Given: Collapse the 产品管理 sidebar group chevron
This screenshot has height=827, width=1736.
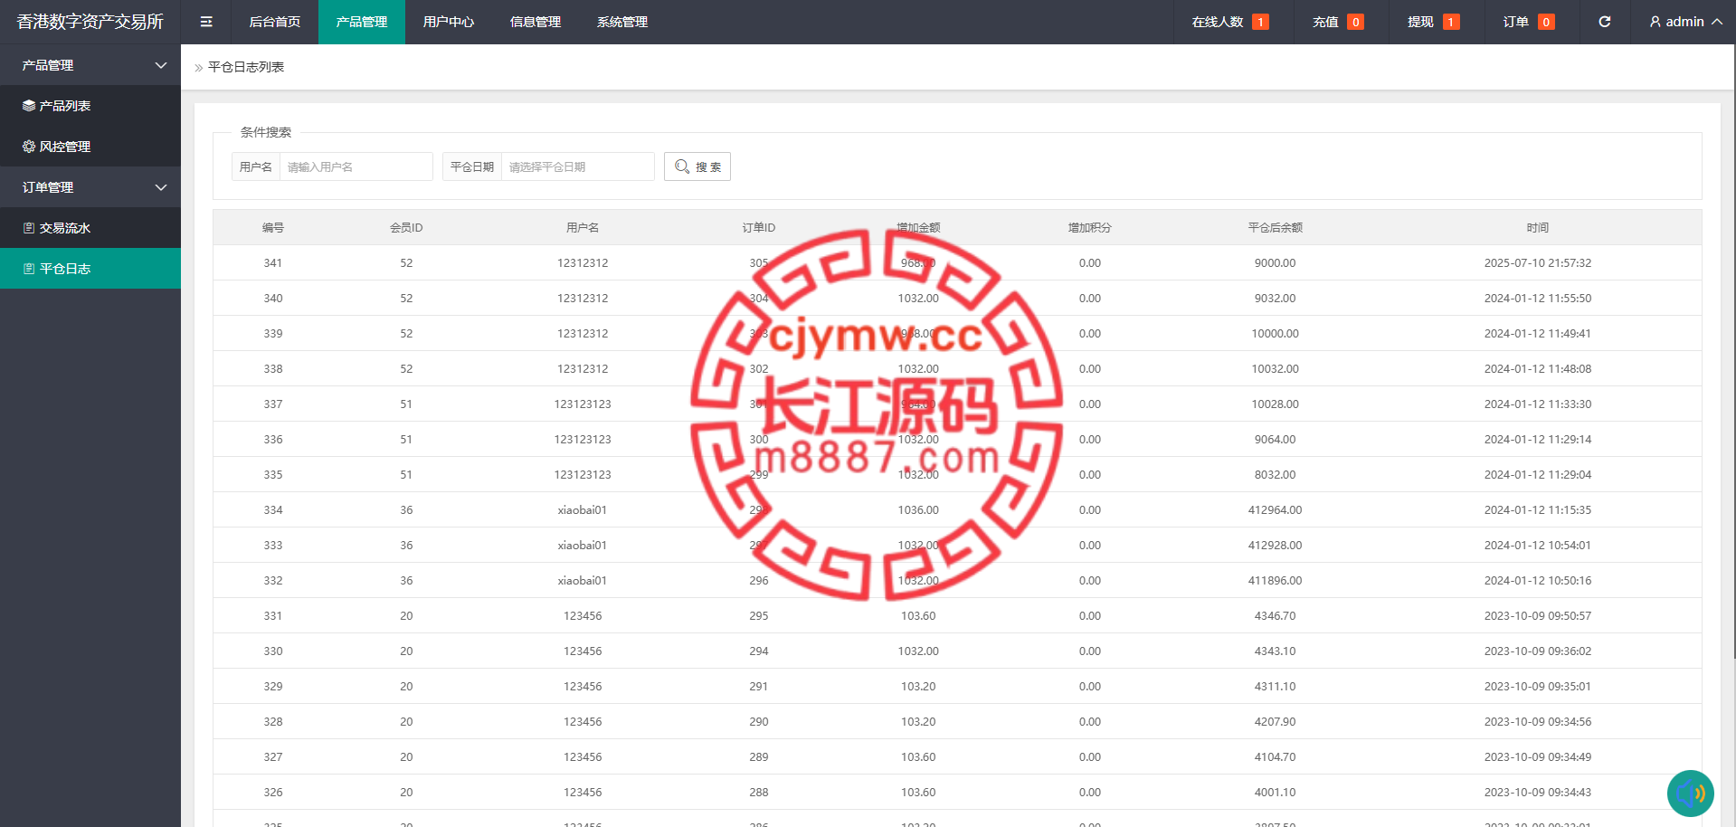Looking at the screenshot, I should [161, 65].
